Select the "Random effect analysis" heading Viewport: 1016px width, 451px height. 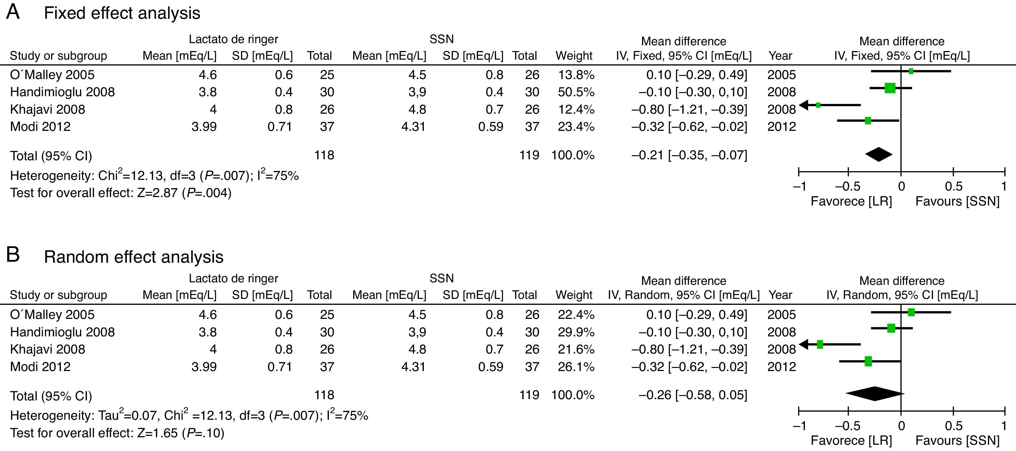[x=133, y=257]
